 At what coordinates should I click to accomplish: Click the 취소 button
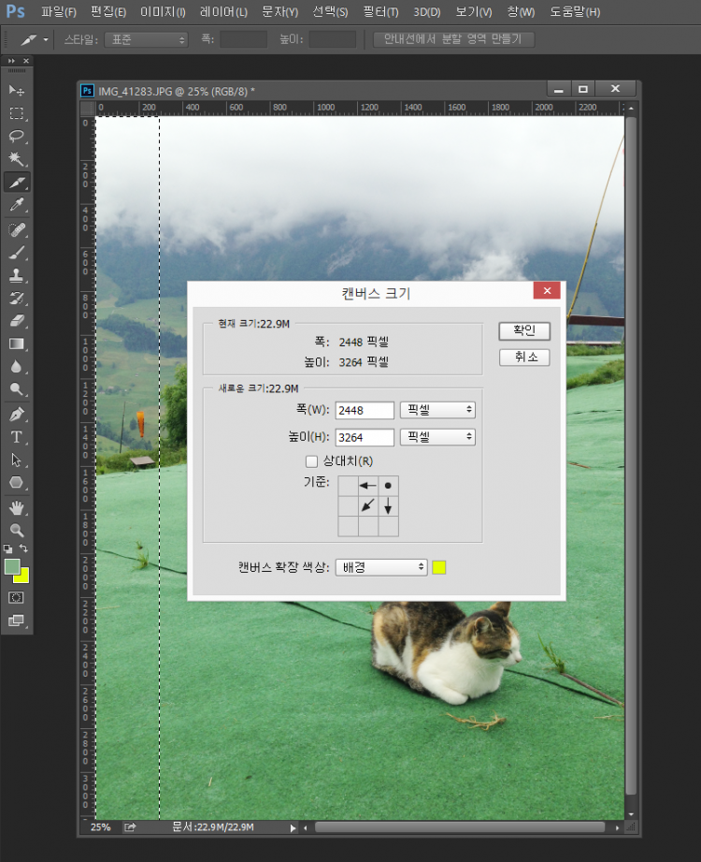(524, 358)
